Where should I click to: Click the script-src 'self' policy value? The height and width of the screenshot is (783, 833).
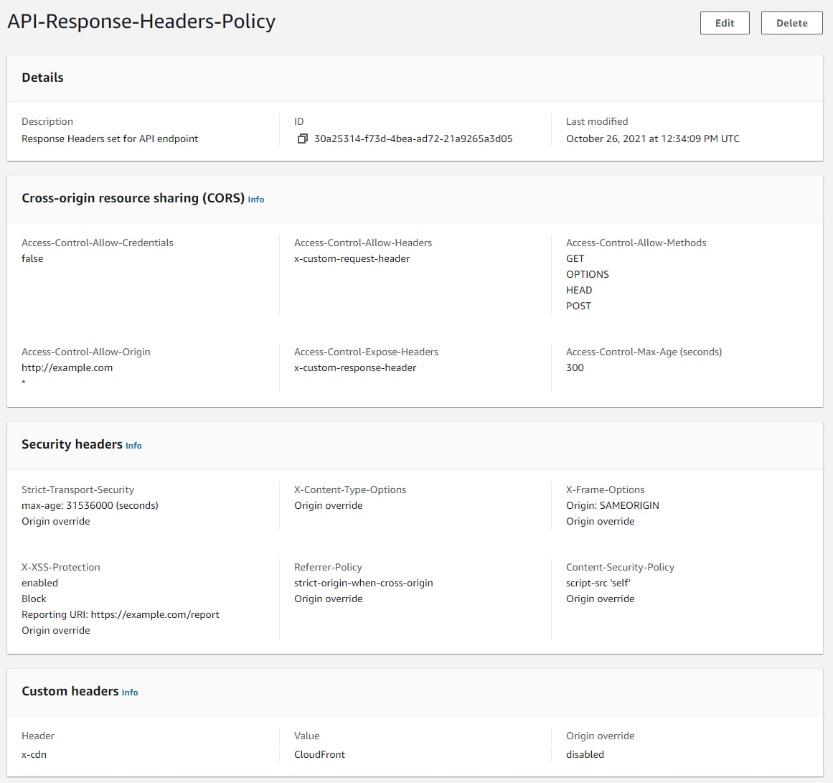pyautogui.click(x=598, y=583)
